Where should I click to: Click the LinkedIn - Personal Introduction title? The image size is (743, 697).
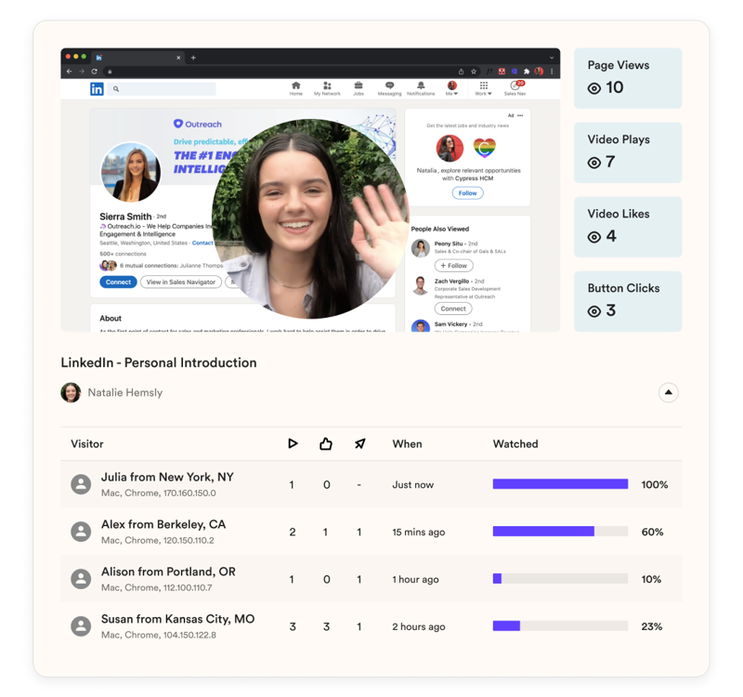[x=159, y=362]
